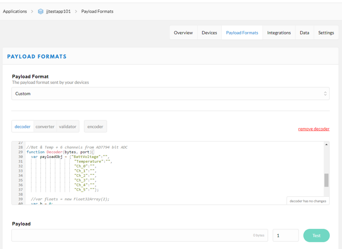The height and width of the screenshot is (249, 342).
Task: Click the PAYLOAD FORMATS heading
Action: pyautogui.click(x=37, y=57)
